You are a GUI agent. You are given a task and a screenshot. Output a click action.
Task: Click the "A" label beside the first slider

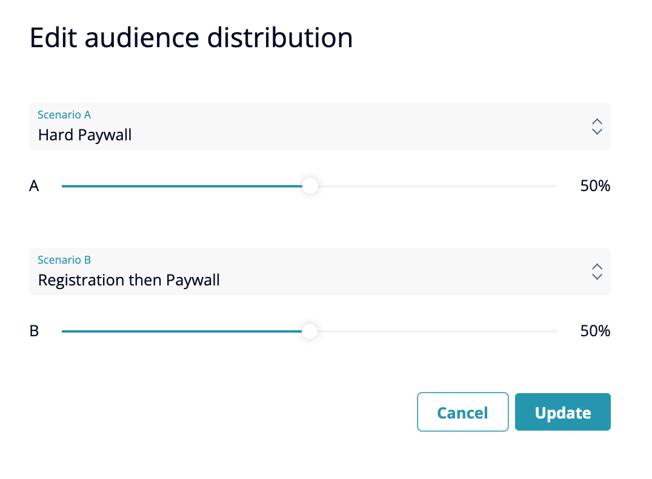(34, 186)
